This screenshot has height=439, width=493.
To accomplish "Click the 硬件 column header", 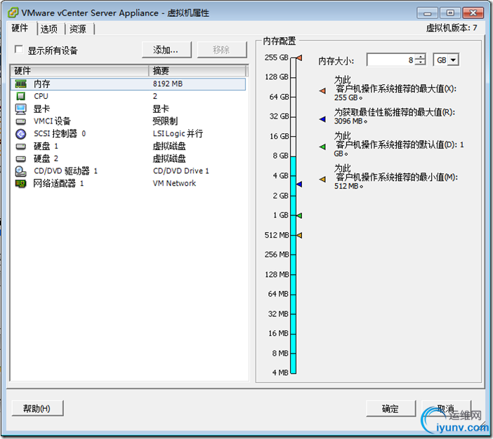I will pos(79,71).
